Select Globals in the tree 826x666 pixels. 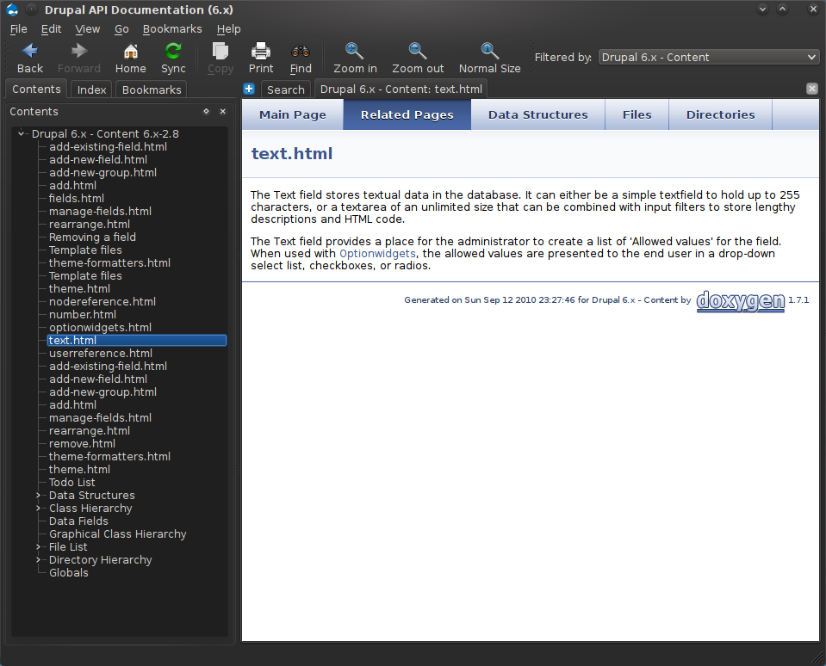(69, 573)
